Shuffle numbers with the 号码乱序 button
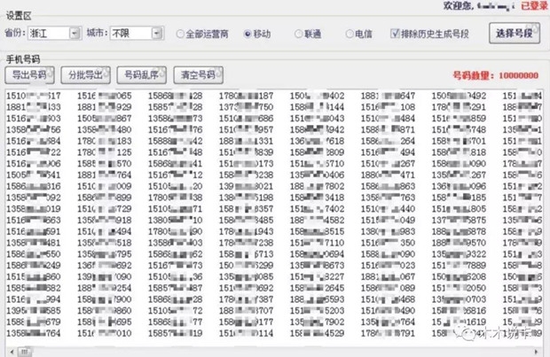 (141, 74)
